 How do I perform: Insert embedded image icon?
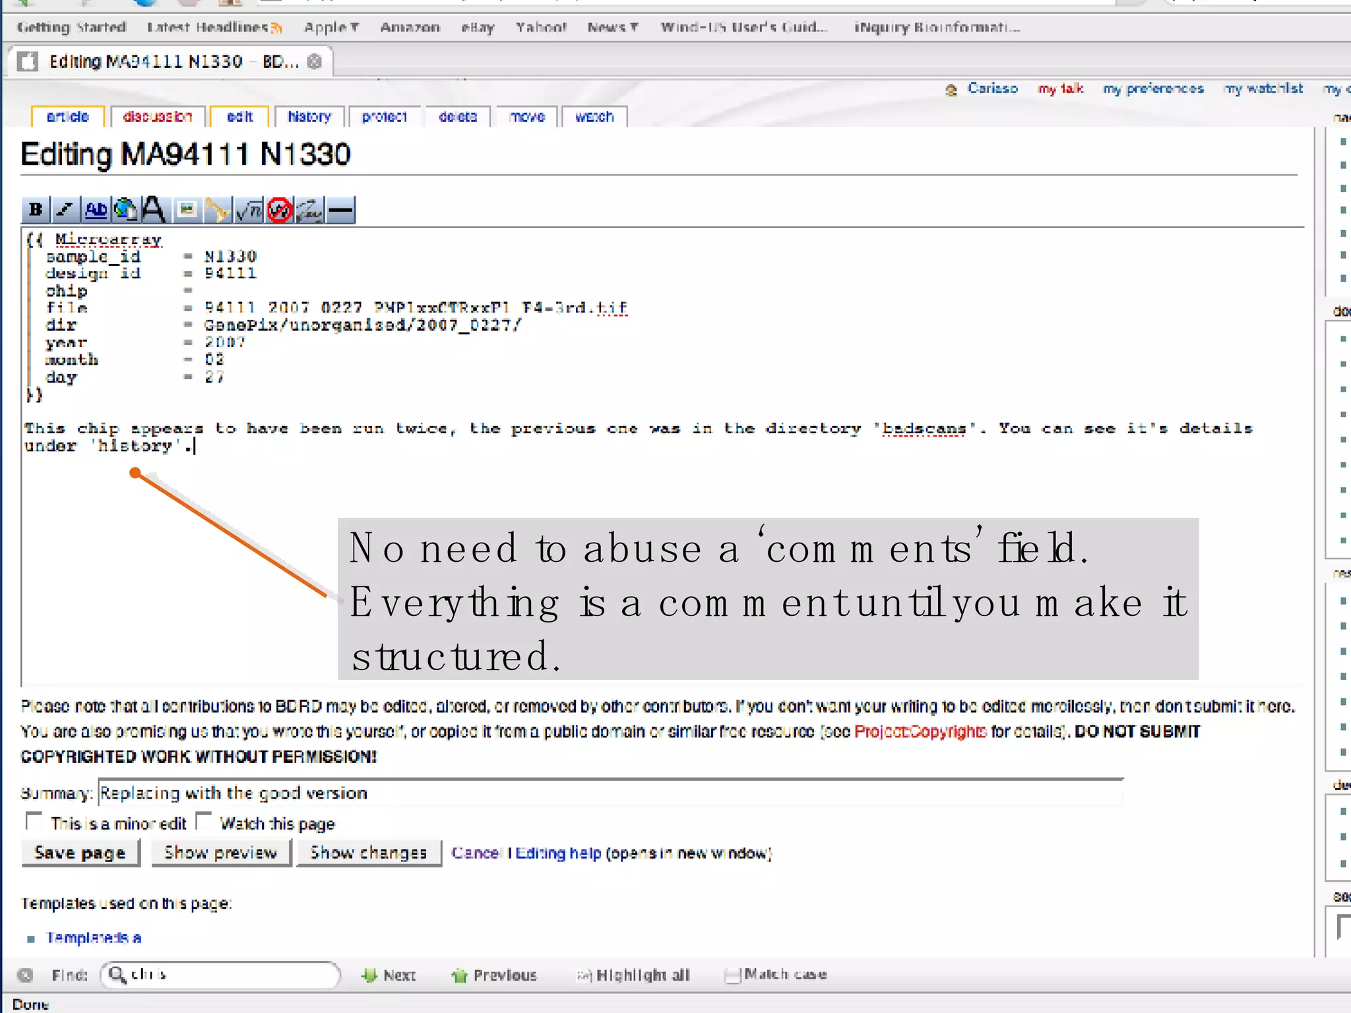click(187, 210)
